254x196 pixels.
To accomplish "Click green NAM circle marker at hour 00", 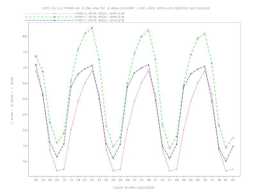I will pos(36,56).
